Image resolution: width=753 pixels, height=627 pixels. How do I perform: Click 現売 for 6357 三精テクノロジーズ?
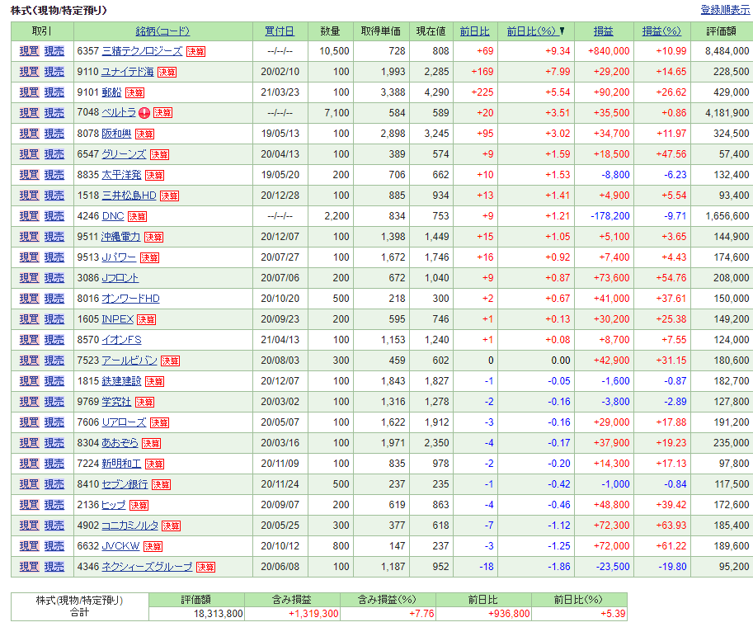point(54,51)
